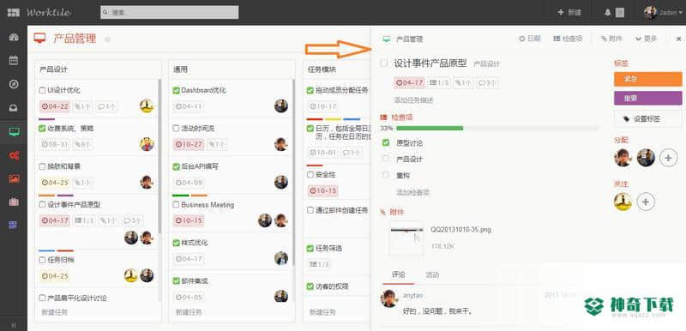The width and height of the screenshot is (686, 331).
Task: Check the Business Meeting task checkbox
Action: click(176, 205)
